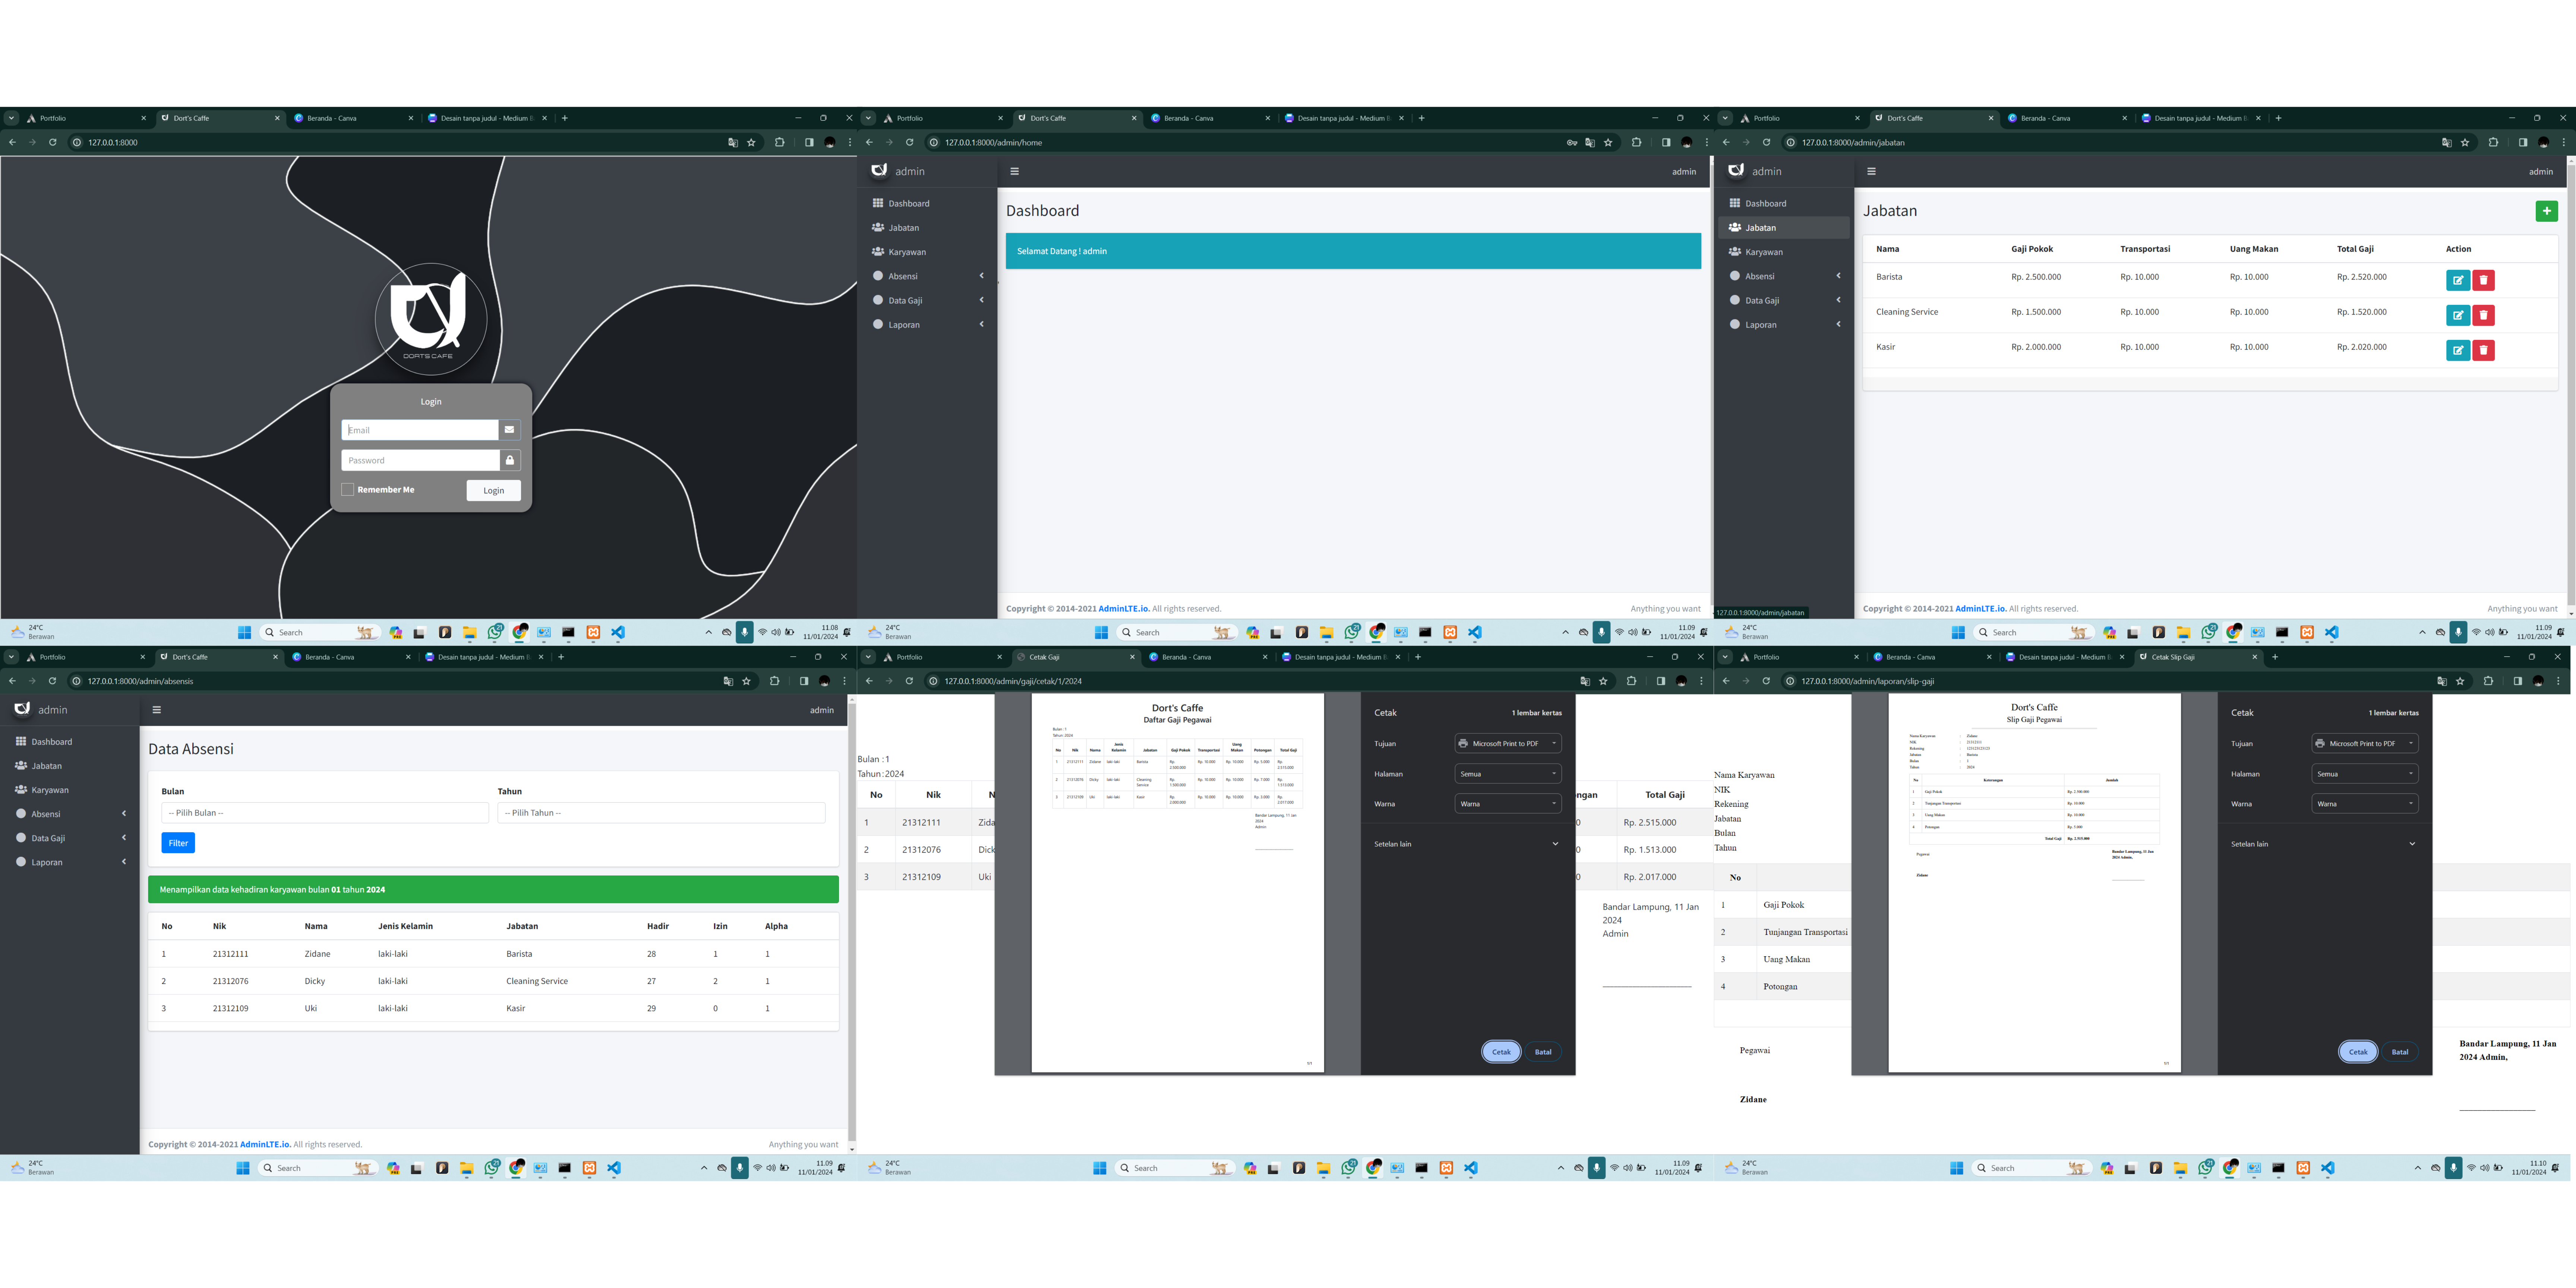Screen dimensions: 2576x1288
Task: Click the green add Jabatan plus icon
Action: pos(2546,211)
